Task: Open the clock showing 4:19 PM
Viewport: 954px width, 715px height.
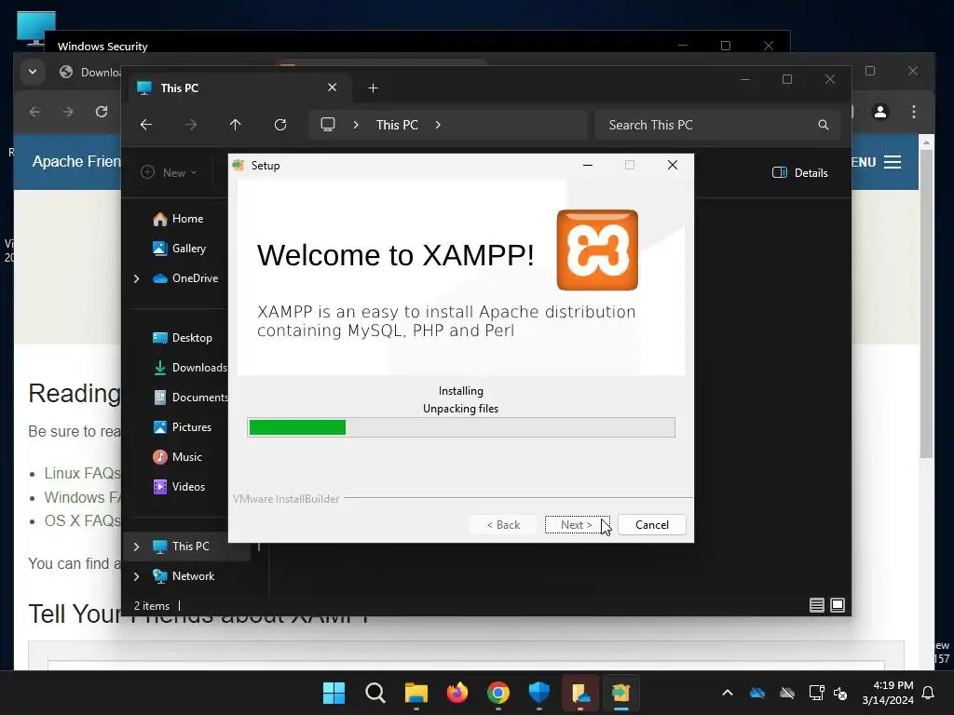Action: (888, 693)
